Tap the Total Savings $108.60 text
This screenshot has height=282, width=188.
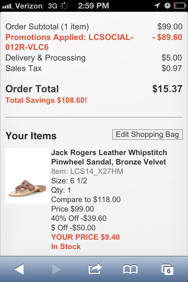(x=46, y=100)
